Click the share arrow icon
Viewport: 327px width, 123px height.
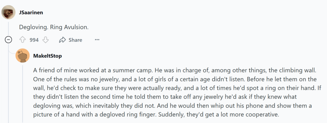tap(62, 40)
